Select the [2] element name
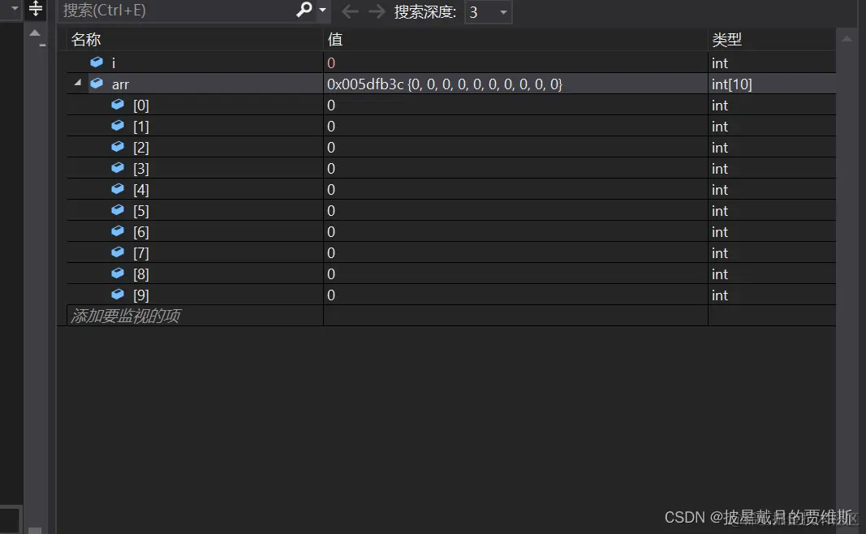Viewport: 866px width, 534px height. pos(141,148)
